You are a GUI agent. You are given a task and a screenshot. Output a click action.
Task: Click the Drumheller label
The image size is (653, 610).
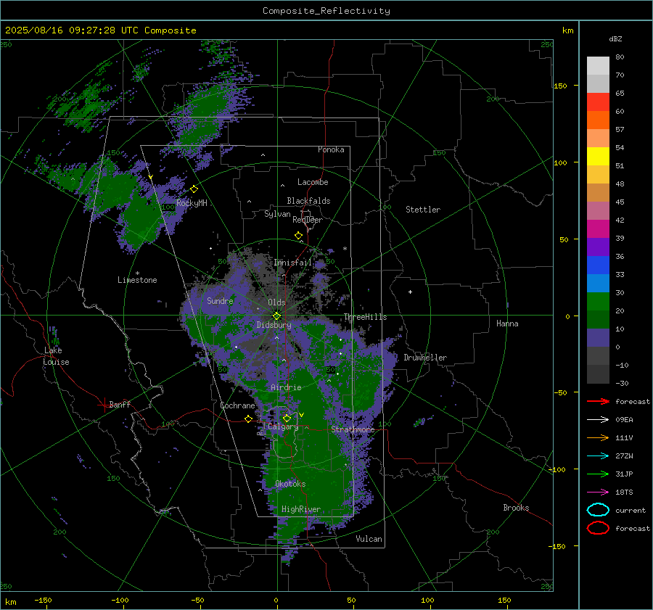tap(425, 358)
